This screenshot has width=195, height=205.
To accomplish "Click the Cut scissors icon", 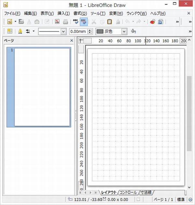I will [x=94, y=22].
